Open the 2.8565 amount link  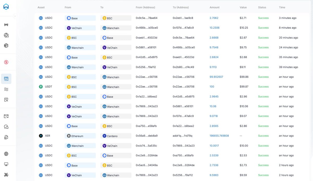pyautogui.click(x=214, y=126)
